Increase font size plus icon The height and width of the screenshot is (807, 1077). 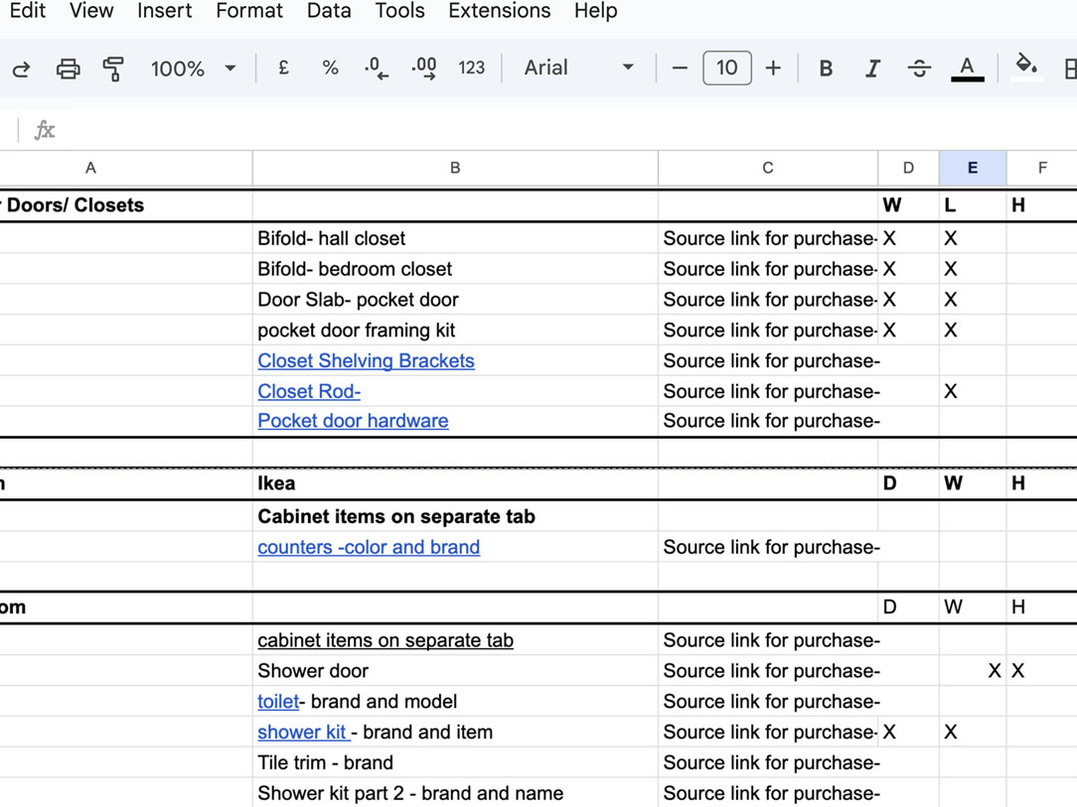pyautogui.click(x=773, y=67)
